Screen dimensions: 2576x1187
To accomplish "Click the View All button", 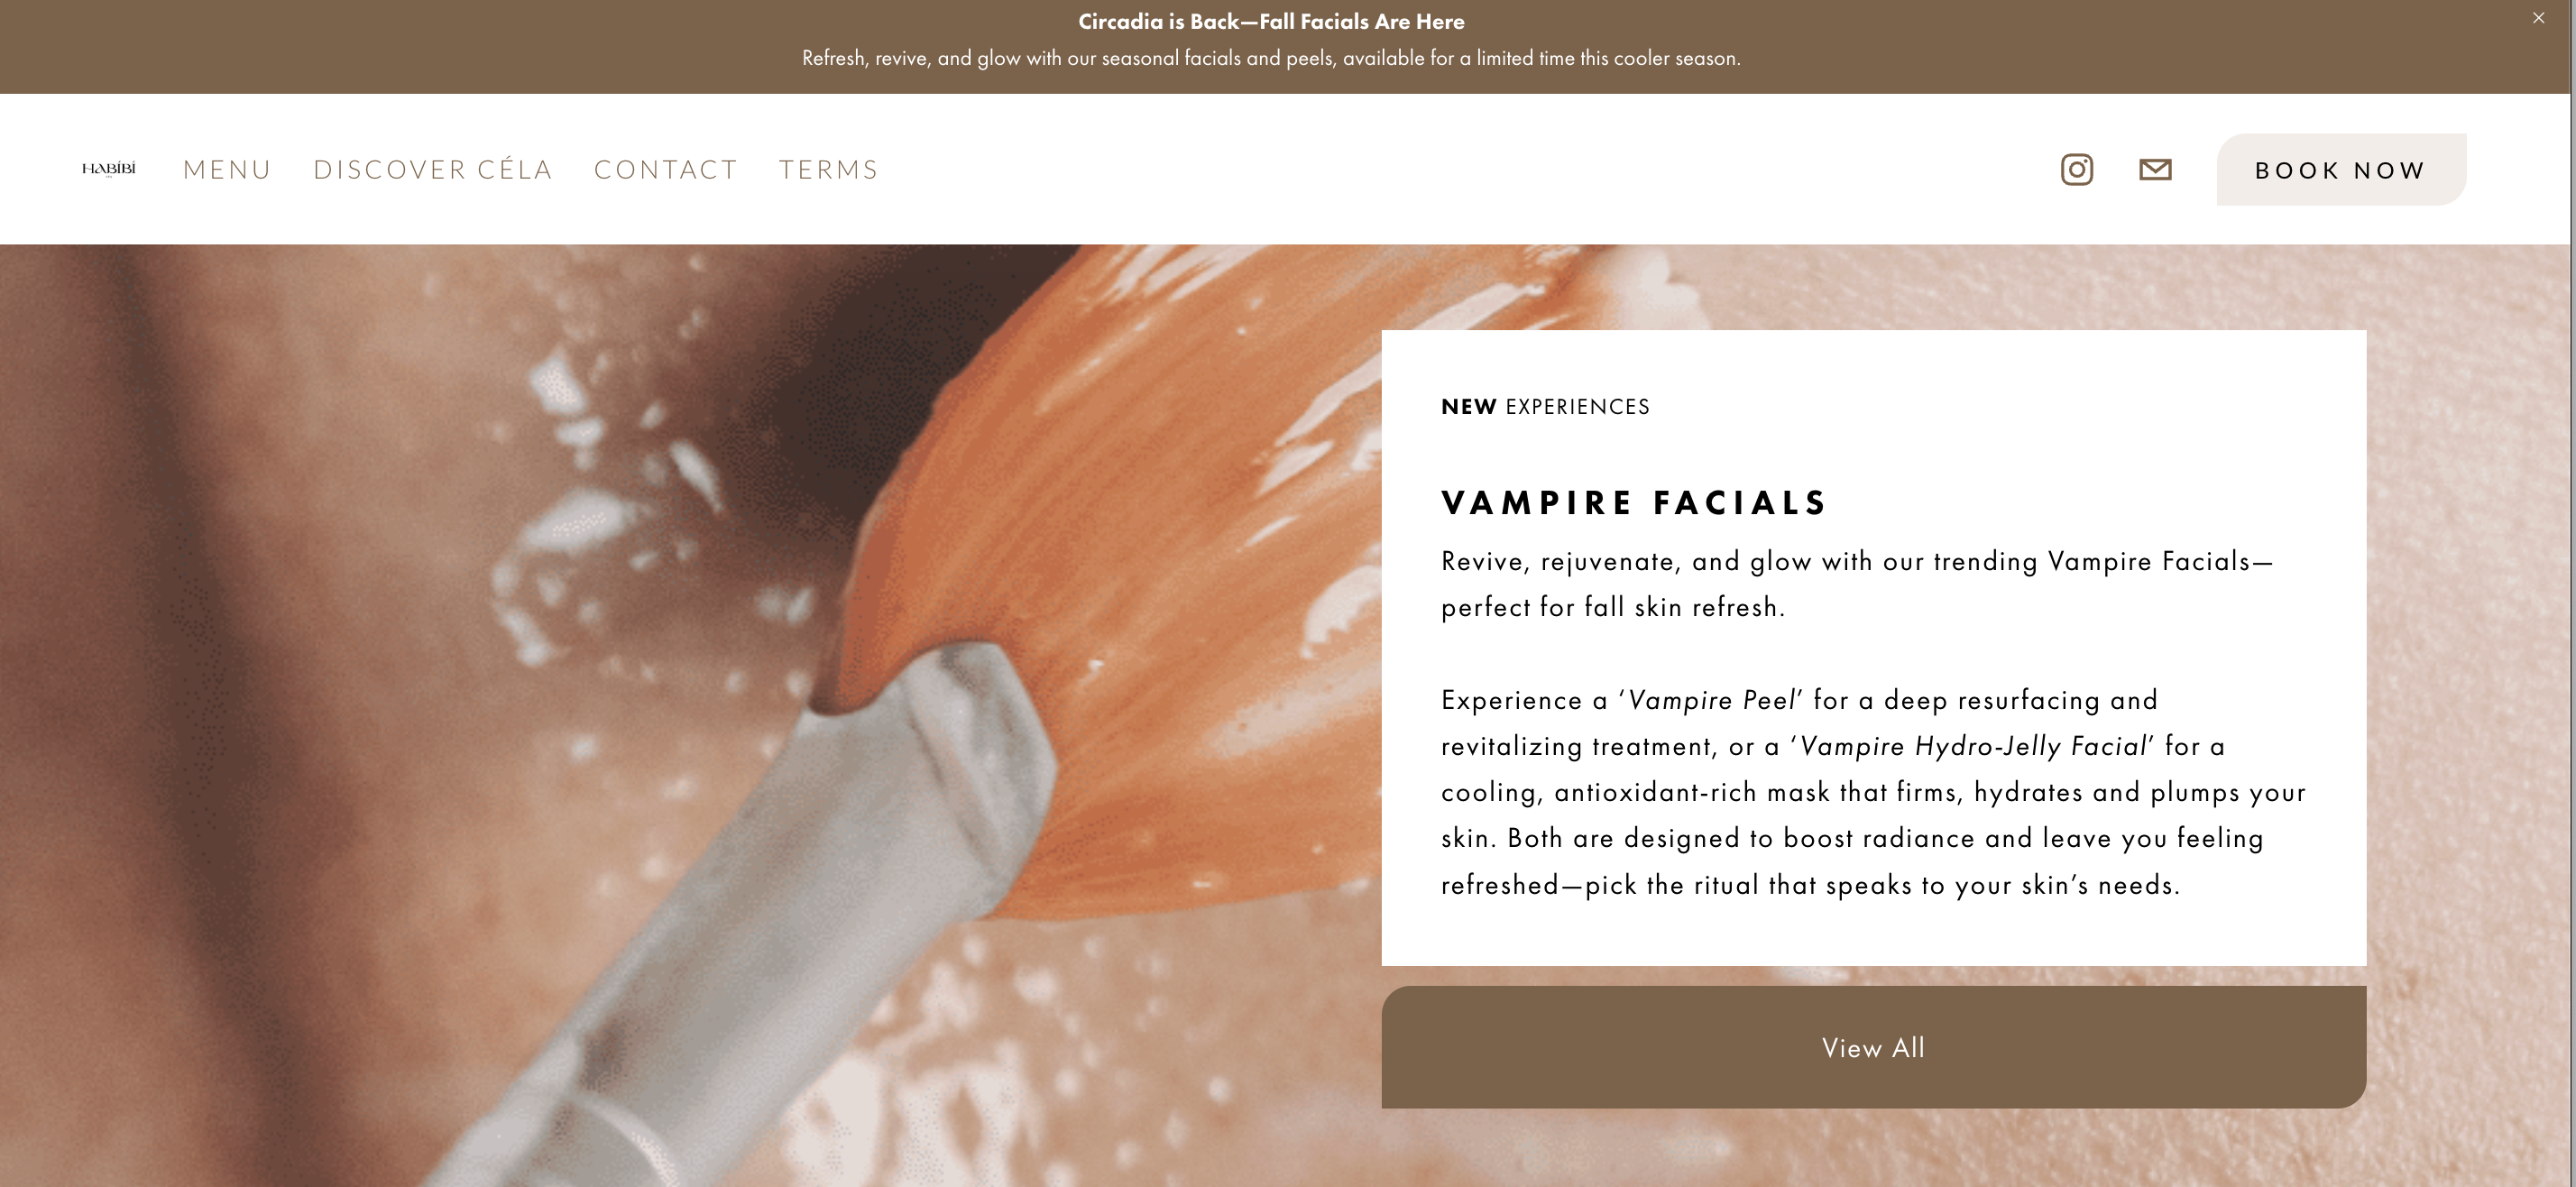I will point(1874,1047).
